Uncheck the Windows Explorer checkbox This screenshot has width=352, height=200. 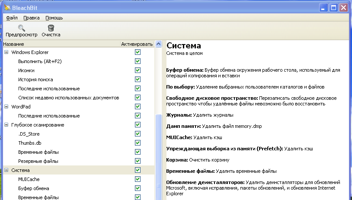tap(138, 52)
